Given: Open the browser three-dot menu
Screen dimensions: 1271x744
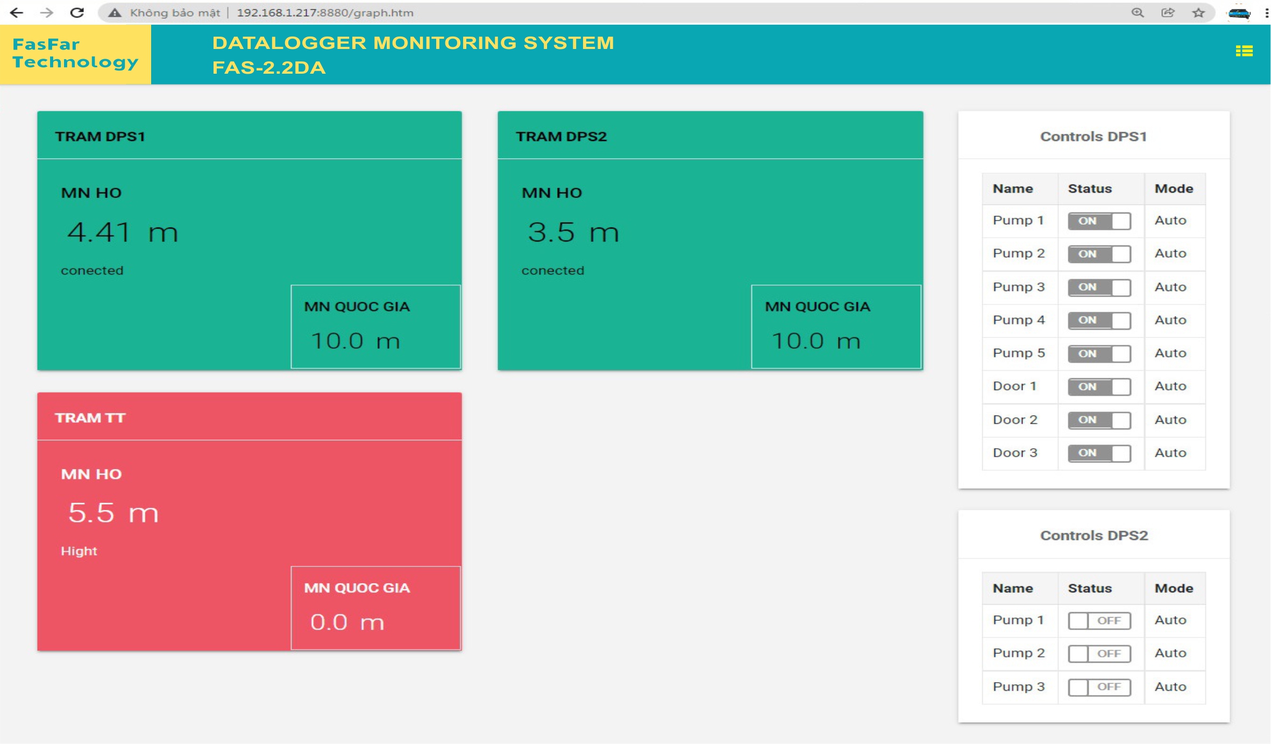Looking at the screenshot, I should (x=1267, y=12).
